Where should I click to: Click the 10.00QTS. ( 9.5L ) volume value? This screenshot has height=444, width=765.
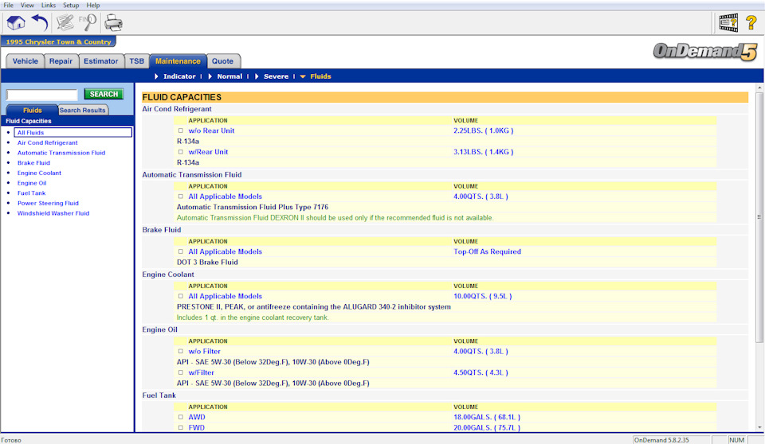(x=483, y=296)
